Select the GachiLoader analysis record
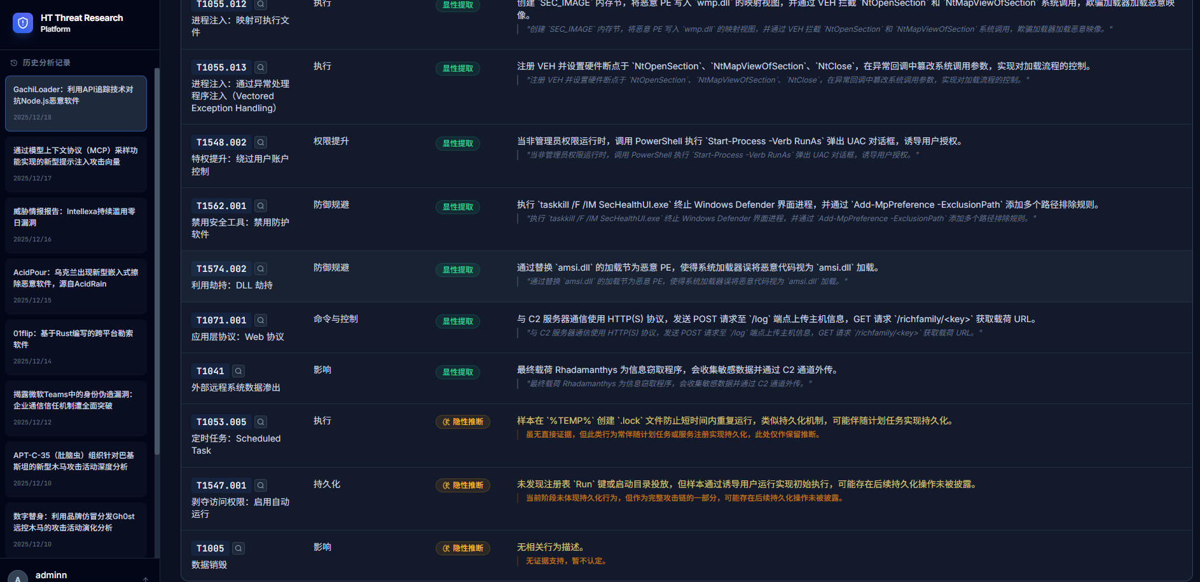Viewport: 1200px width, 582px height. [x=76, y=103]
